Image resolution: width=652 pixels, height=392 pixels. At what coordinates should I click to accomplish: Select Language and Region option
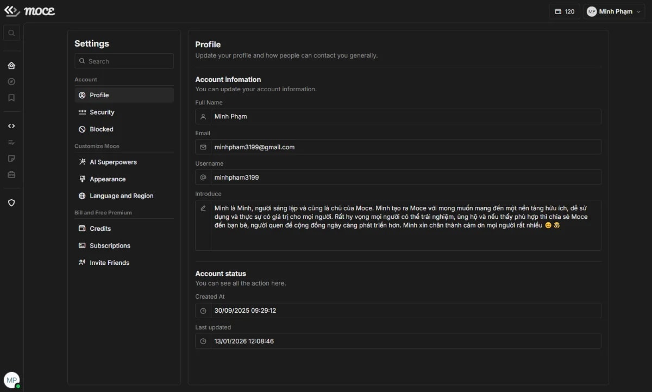[121, 196]
